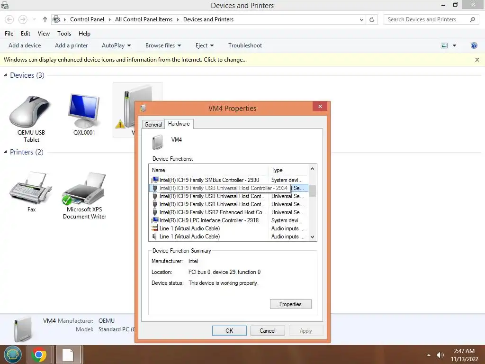485x364 pixels.
Task: Open the Eject dropdown
Action: 205,45
